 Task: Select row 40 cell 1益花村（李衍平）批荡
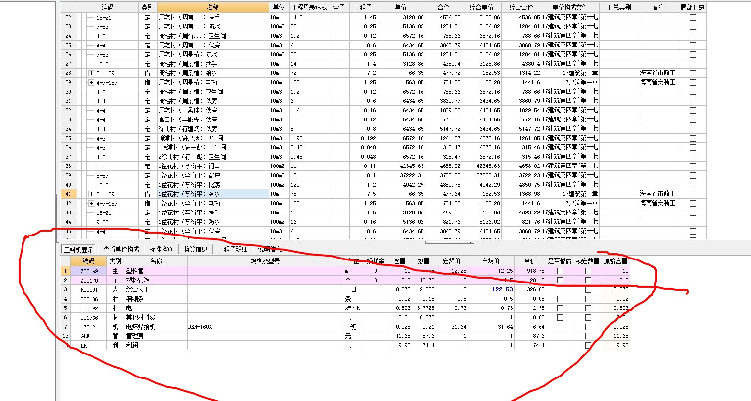(213, 185)
